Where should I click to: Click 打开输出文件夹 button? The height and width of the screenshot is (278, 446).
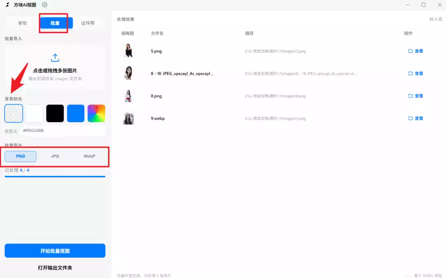point(55,268)
